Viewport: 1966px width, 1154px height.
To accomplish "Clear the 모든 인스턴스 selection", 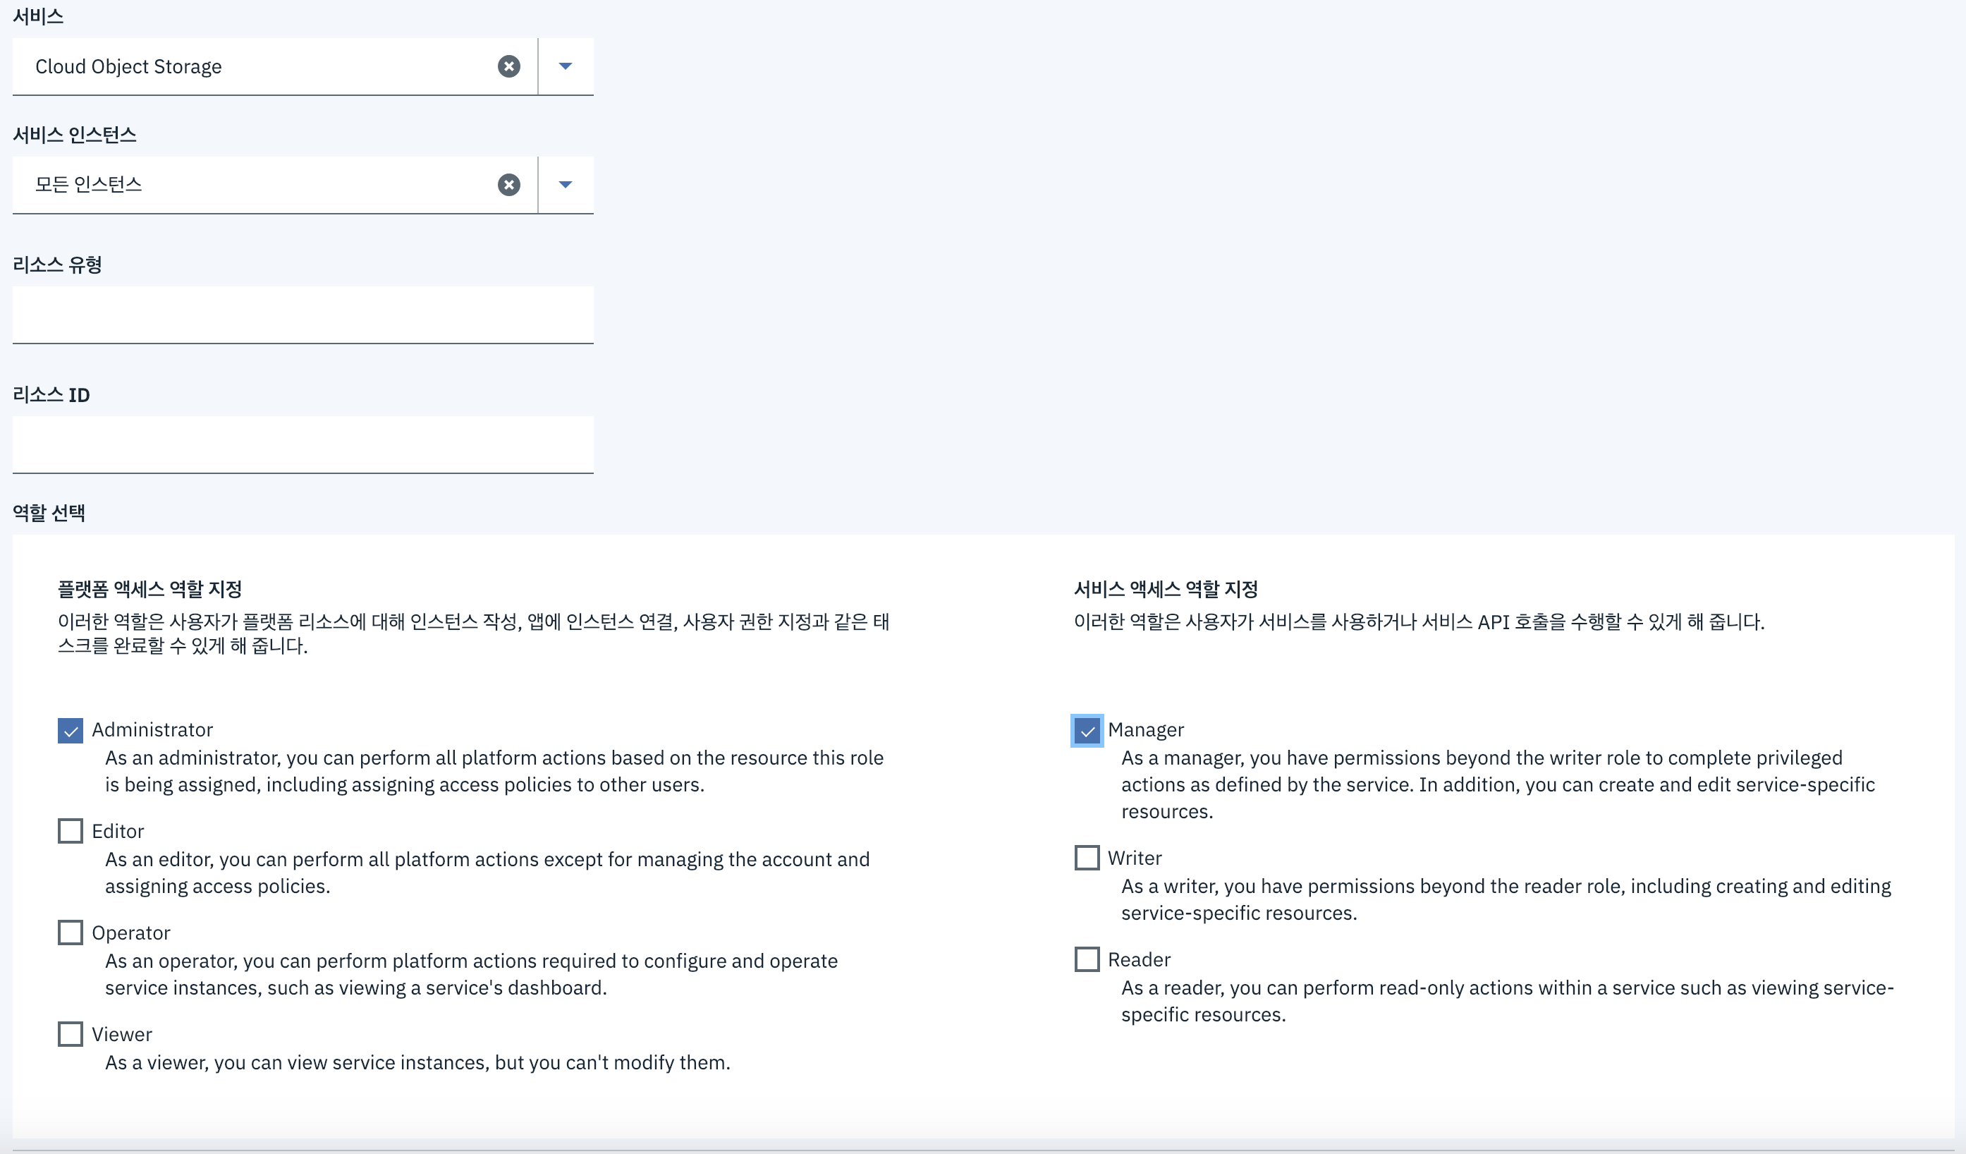I will pyautogui.click(x=508, y=185).
